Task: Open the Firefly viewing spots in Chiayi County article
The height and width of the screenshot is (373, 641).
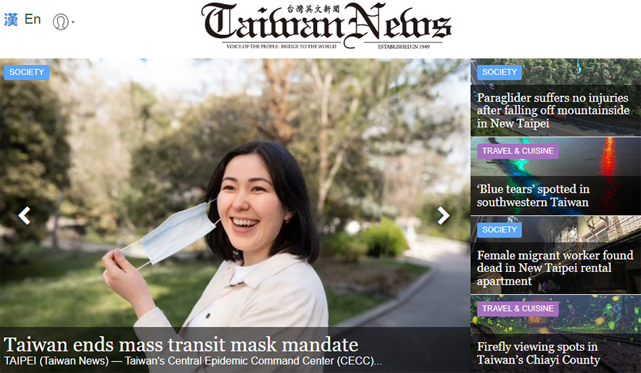Action: [538, 353]
